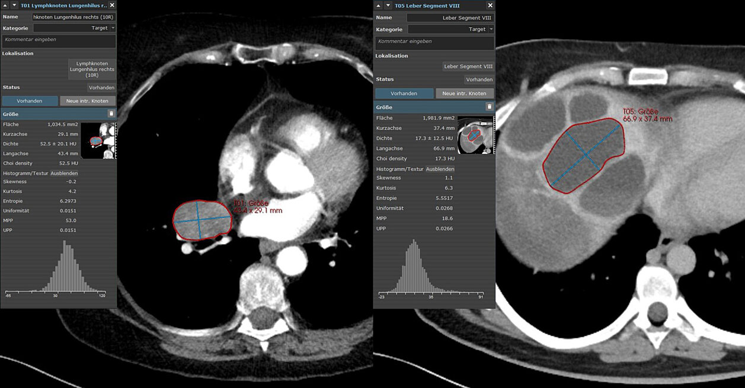Close the T01 Lymphknoten panel
The height and width of the screenshot is (388, 745).
point(113,5)
